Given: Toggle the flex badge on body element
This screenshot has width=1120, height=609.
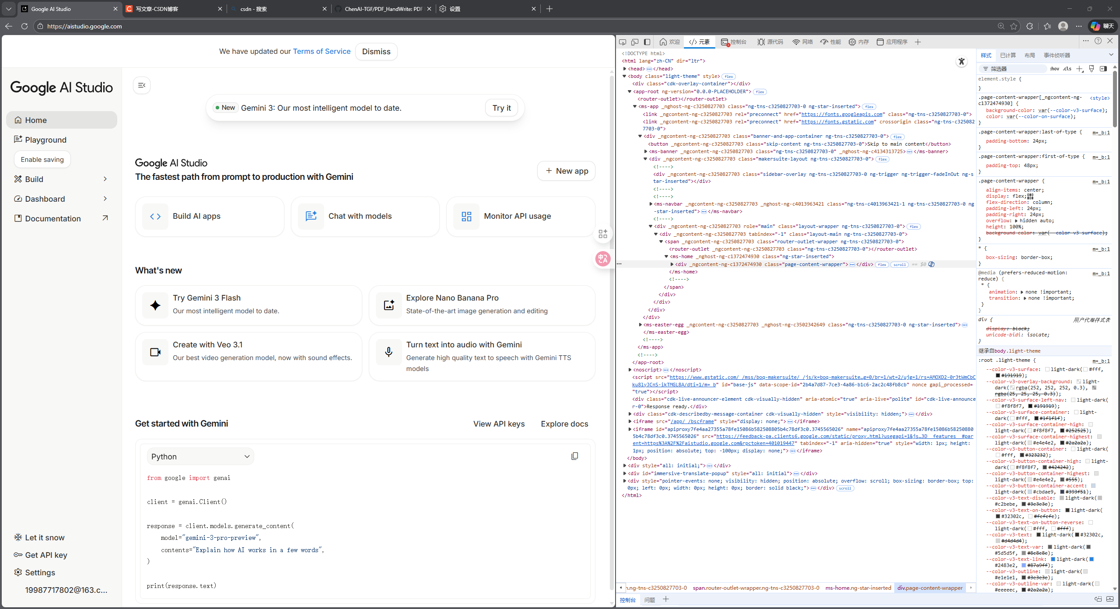Looking at the screenshot, I should tap(729, 77).
